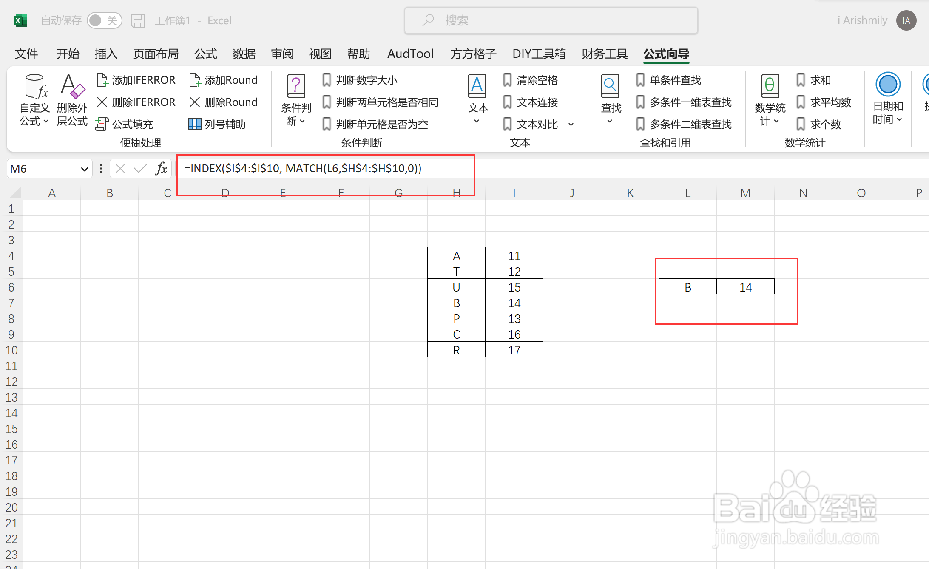
Task: Click the search box in title bar
Action: 551,20
